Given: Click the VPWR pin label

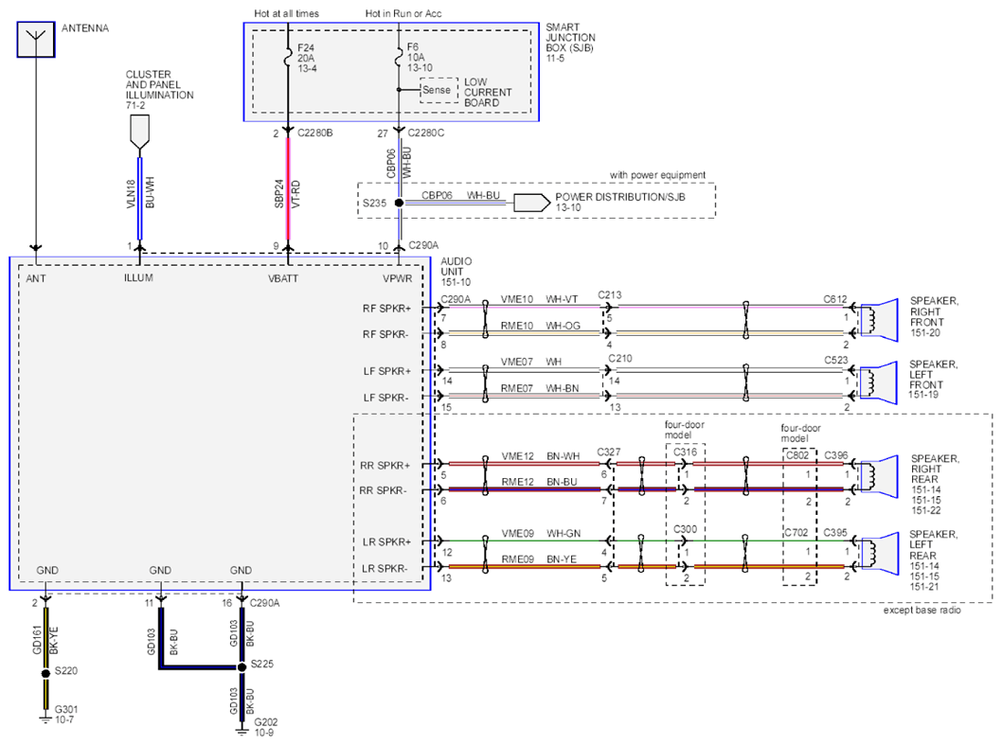Looking at the screenshot, I should point(398,278).
